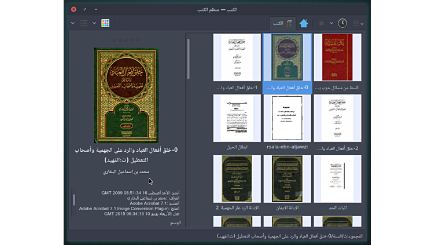
Task: Click the metadata details panel scrollbar
Action: click(73, 200)
